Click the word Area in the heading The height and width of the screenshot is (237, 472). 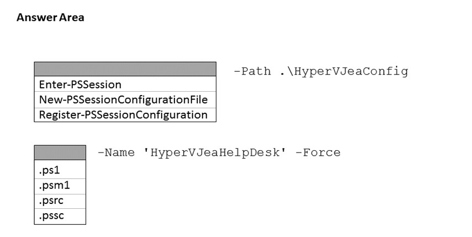click(x=72, y=18)
